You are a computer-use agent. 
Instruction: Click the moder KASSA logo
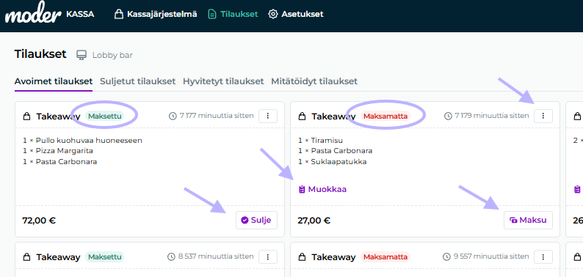pyautogui.click(x=49, y=13)
